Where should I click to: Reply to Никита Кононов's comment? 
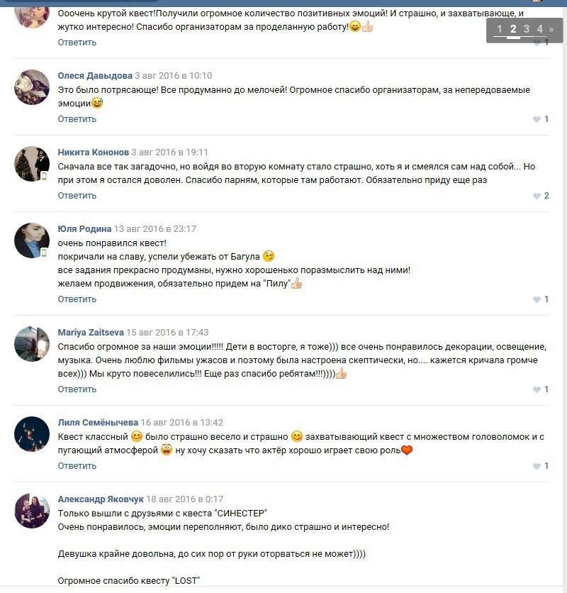77,196
